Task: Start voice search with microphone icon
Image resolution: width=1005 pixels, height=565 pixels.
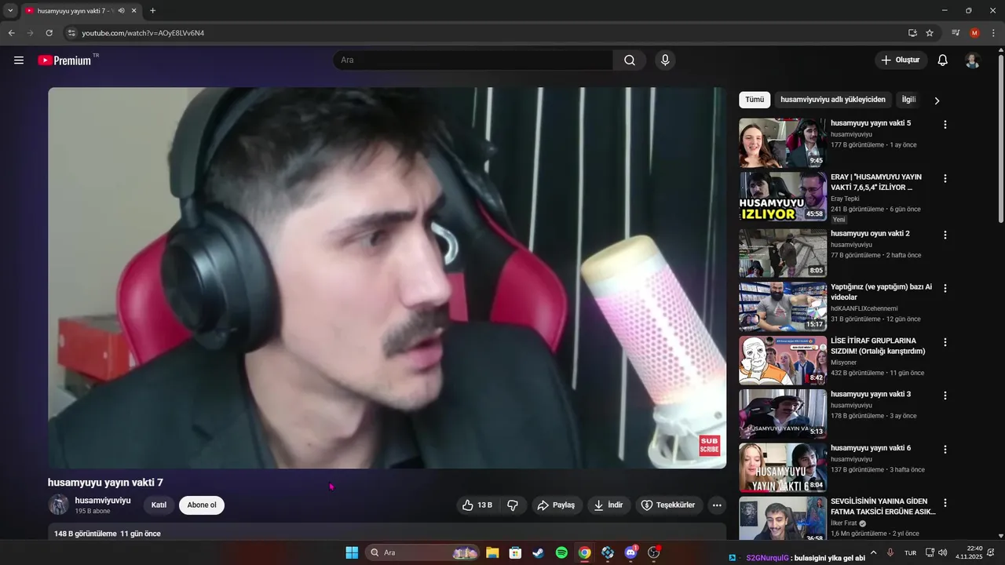Action: click(665, 60)
